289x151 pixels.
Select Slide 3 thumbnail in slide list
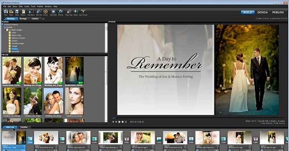(78, 137)
